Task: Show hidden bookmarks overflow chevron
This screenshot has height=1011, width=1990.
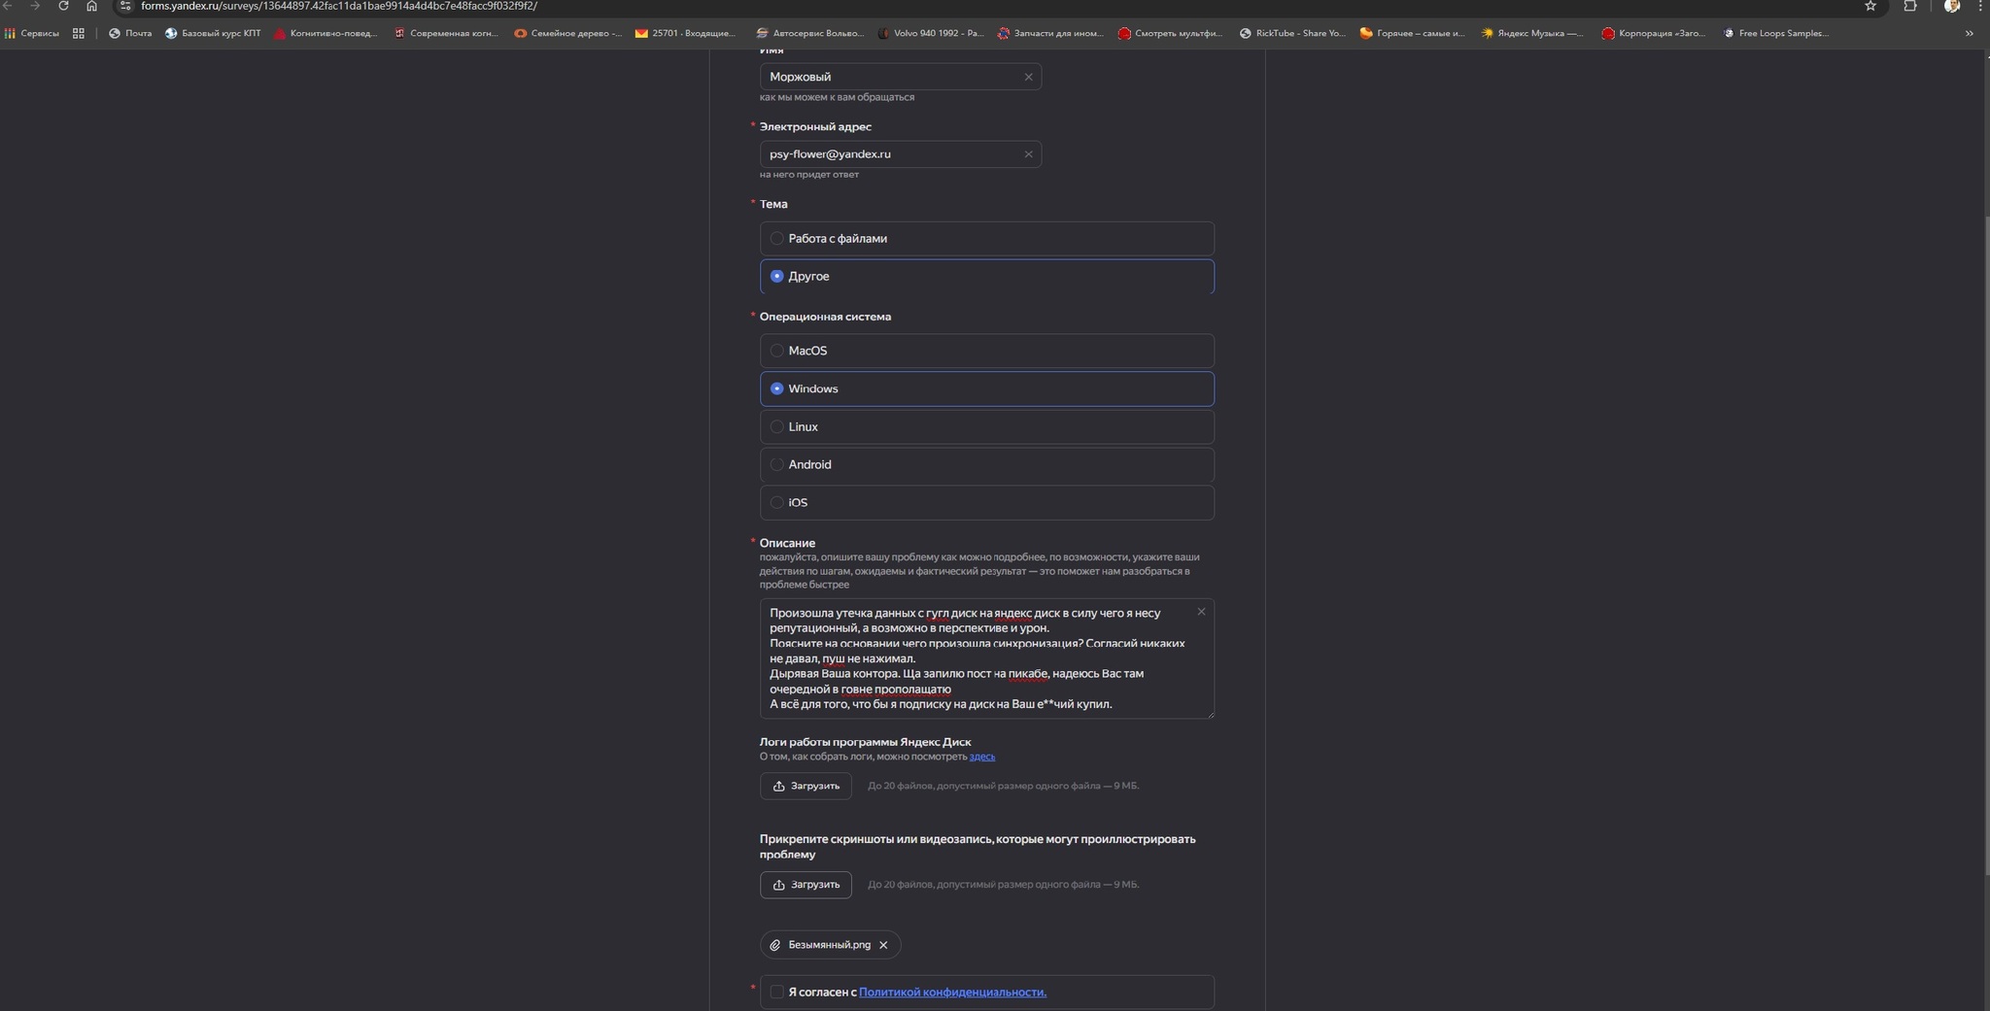Action: click(1969, 33)
